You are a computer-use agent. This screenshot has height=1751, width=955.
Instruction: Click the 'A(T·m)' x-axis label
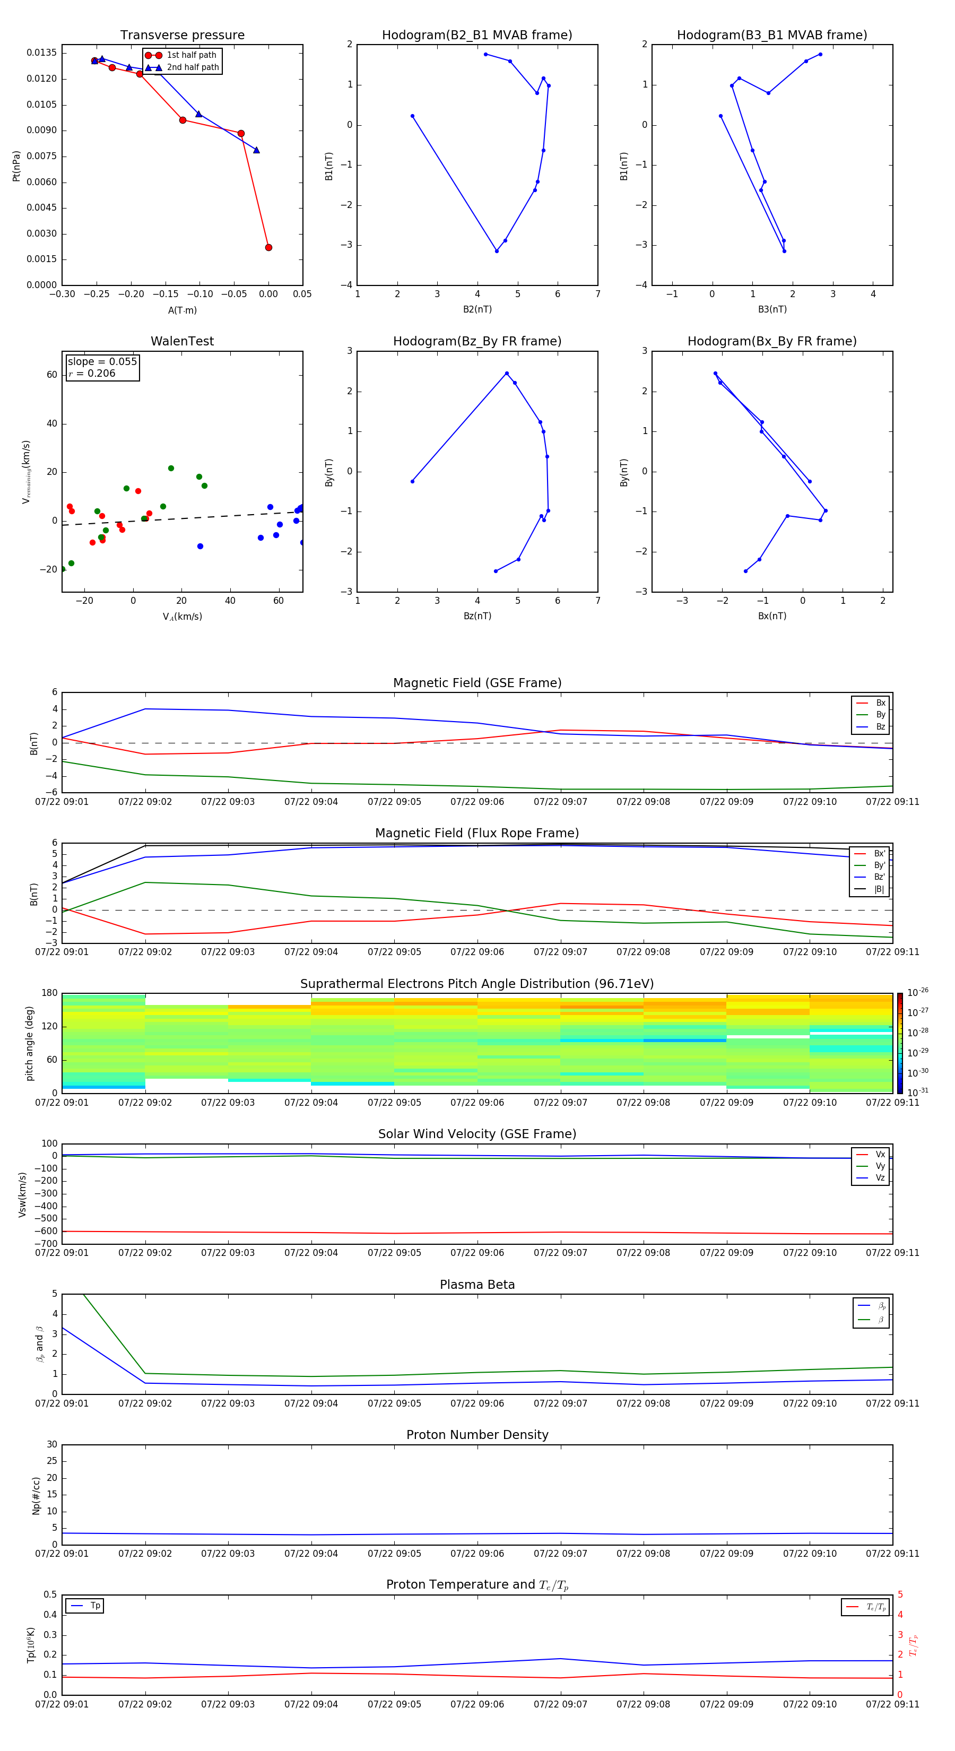[x=182, y=310]
